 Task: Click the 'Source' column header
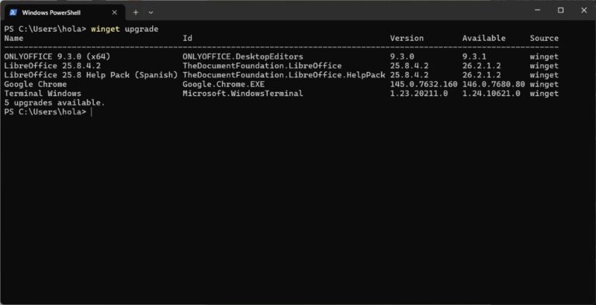tap(544, 38)
